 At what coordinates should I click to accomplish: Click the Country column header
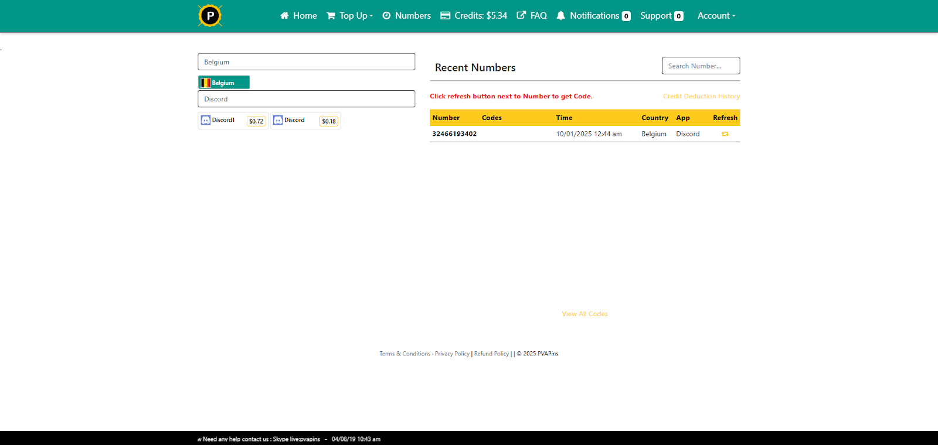(655, 118)
